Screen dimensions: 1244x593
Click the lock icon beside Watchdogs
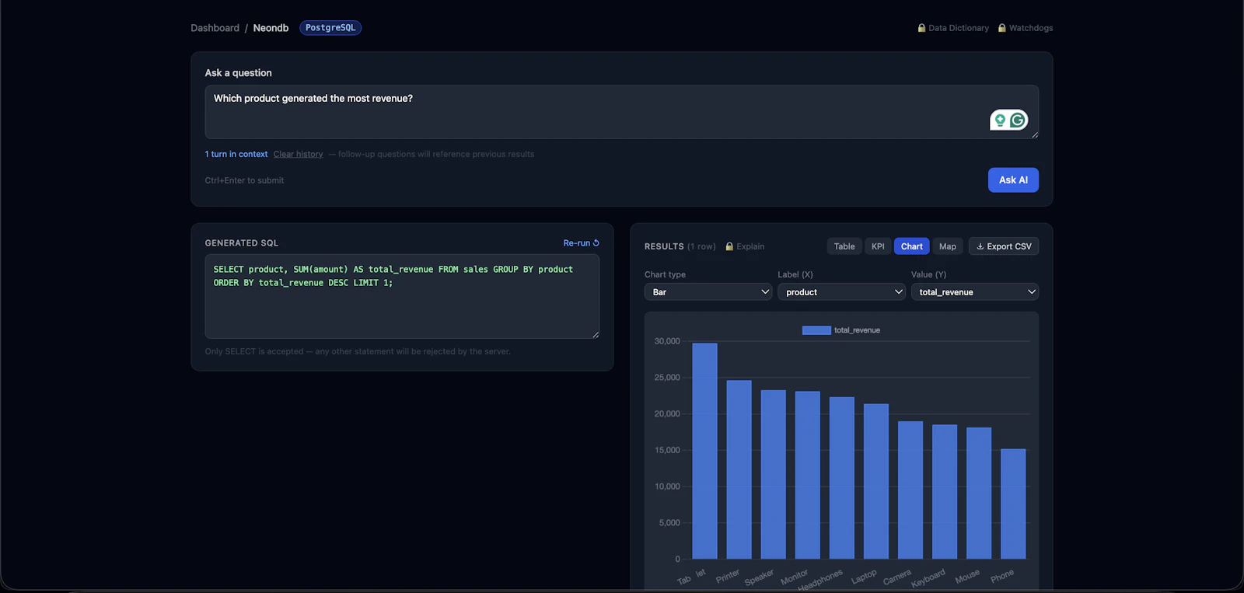point(1002,28)
